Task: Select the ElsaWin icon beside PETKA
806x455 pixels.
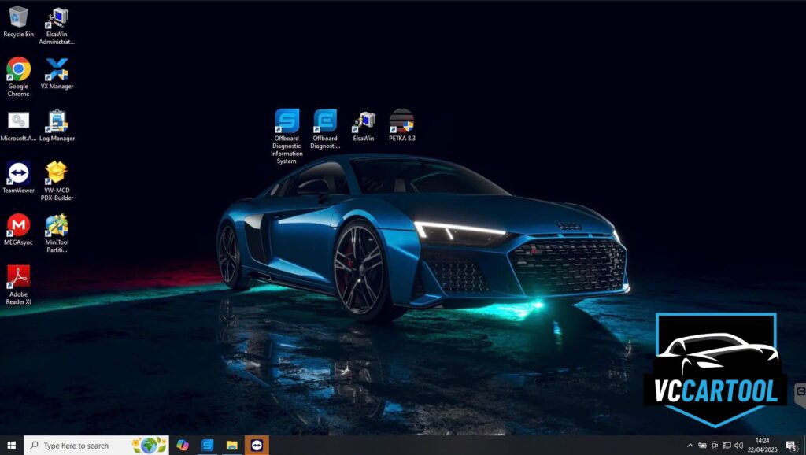Action: coord(364,121)
